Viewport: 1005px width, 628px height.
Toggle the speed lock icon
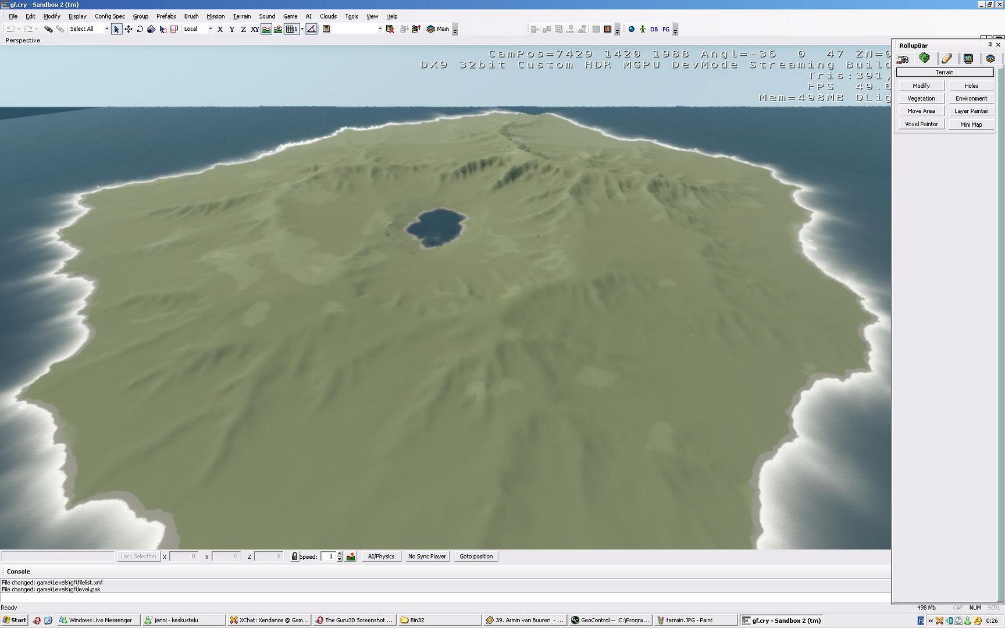click(294, 556)
